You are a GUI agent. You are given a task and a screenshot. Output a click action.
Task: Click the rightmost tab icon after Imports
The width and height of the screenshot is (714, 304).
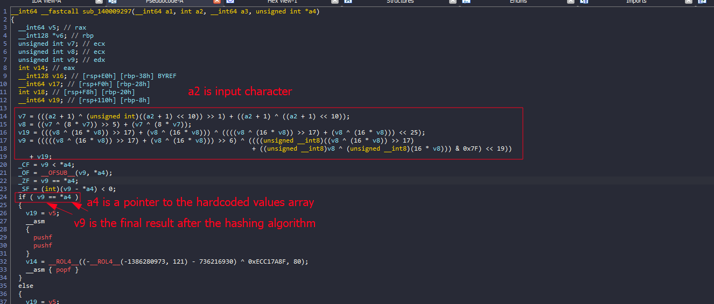click(x=702, y=2)
